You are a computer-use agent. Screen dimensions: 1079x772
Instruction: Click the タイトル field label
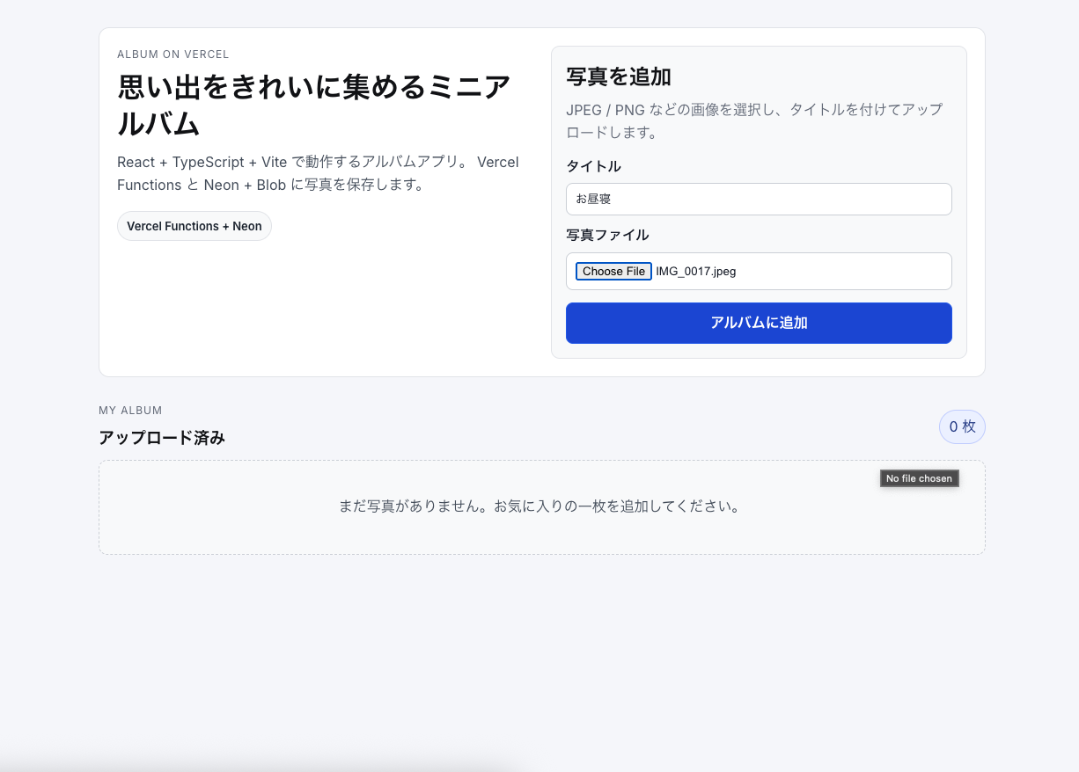pos(593,166)
